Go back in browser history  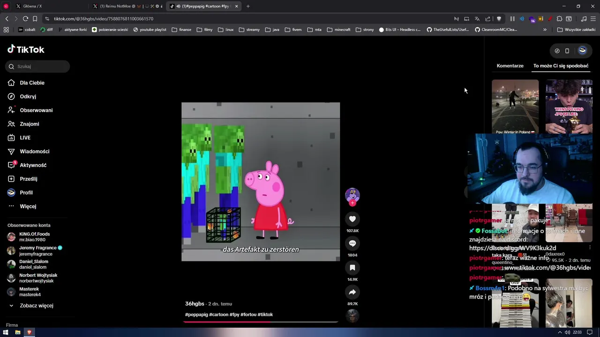pos(7,19)
